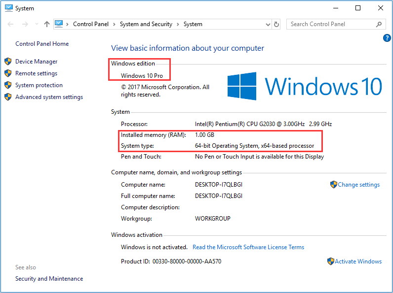
Task: Open the recent locations dropdown arrow
Action: pyautogui.click(x=37, y=24)
